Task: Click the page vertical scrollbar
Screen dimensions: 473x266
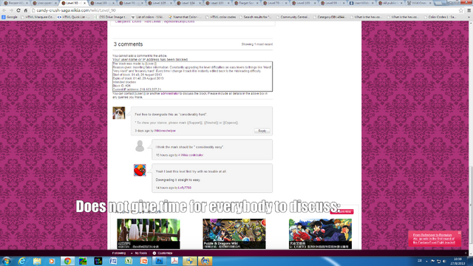Action: [471, 136]
